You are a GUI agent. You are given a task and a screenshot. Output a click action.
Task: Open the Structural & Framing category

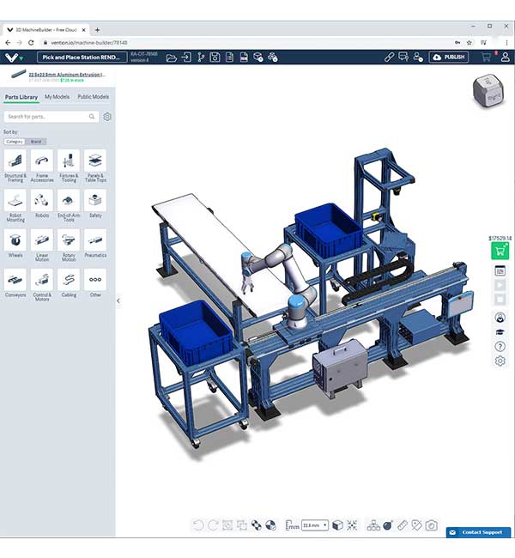pos(15,160)
